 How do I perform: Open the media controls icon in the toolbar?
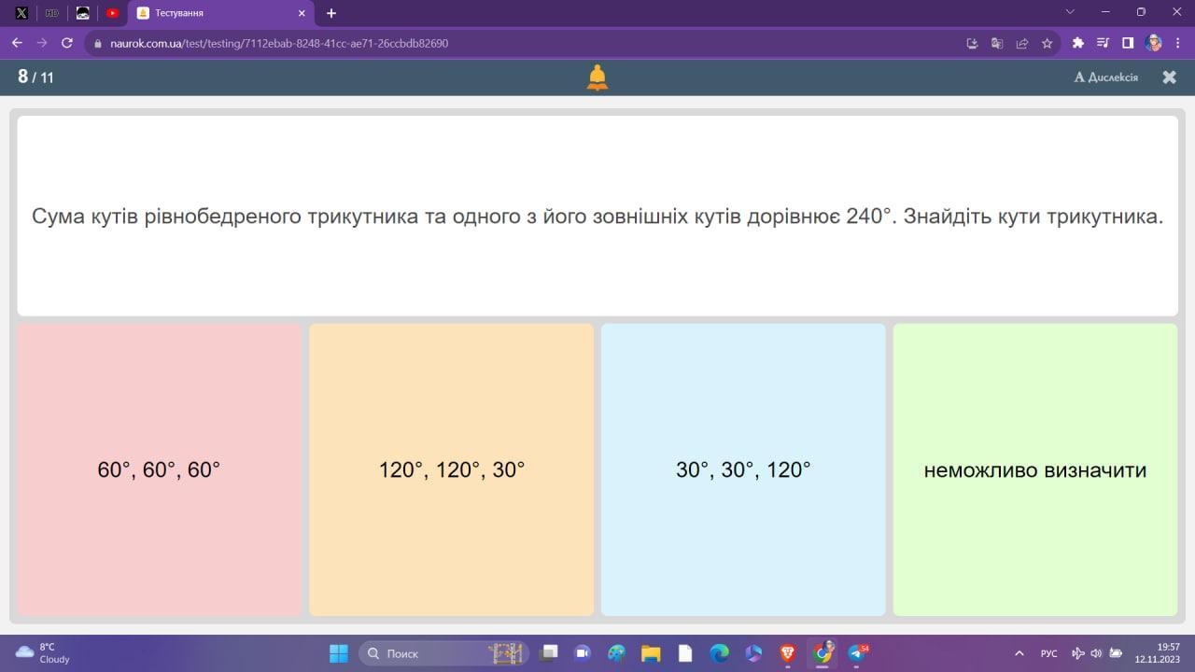[1104, 43]
